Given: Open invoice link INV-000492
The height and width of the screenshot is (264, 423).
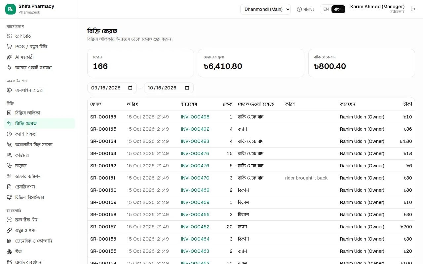Looking at the screenshot, I should pos(195,129).
